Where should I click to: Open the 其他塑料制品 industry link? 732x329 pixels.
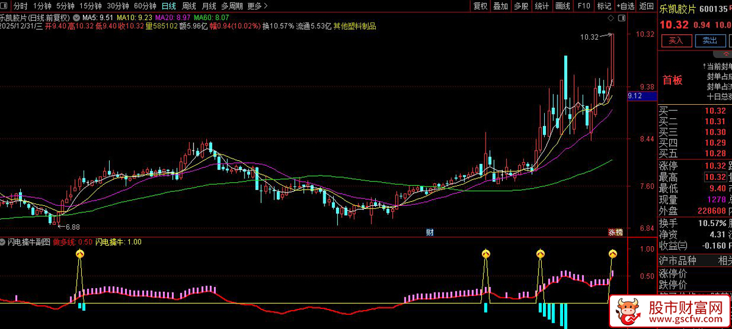354,27
